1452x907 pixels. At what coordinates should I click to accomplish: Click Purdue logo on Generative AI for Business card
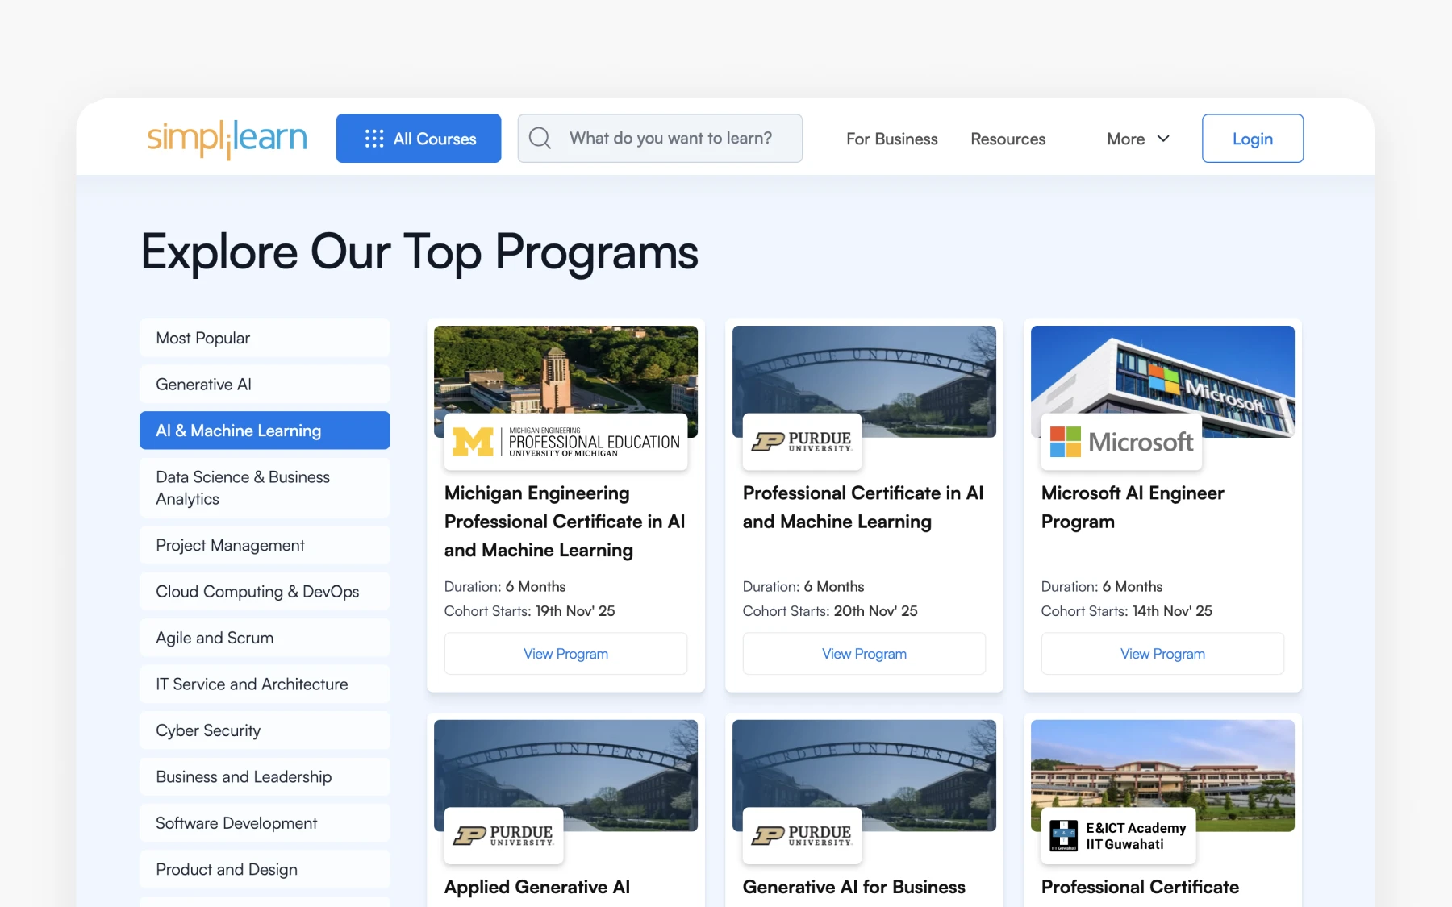[x=802, y=835]
